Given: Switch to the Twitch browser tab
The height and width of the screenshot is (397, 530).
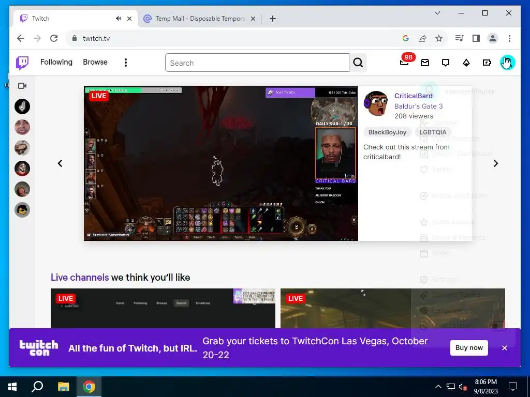Looking at the screenshot, I should pyautogui.click(x=76, y=19).
